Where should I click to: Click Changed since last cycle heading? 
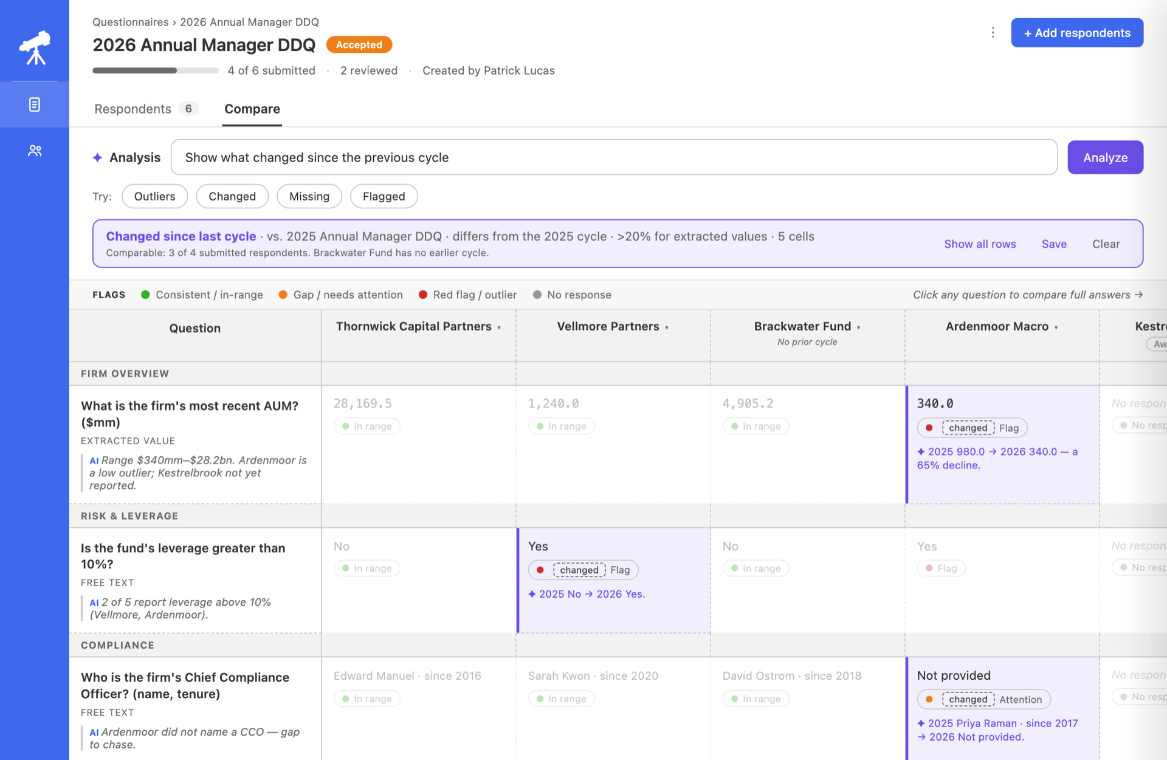point(181,236)
